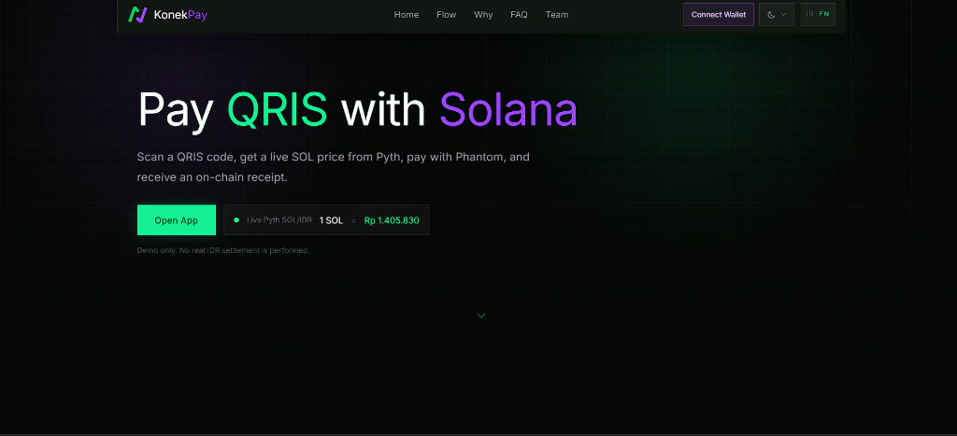Screen dimensions: 957x436
Task: Open the Home nav item
Action: 406,15
